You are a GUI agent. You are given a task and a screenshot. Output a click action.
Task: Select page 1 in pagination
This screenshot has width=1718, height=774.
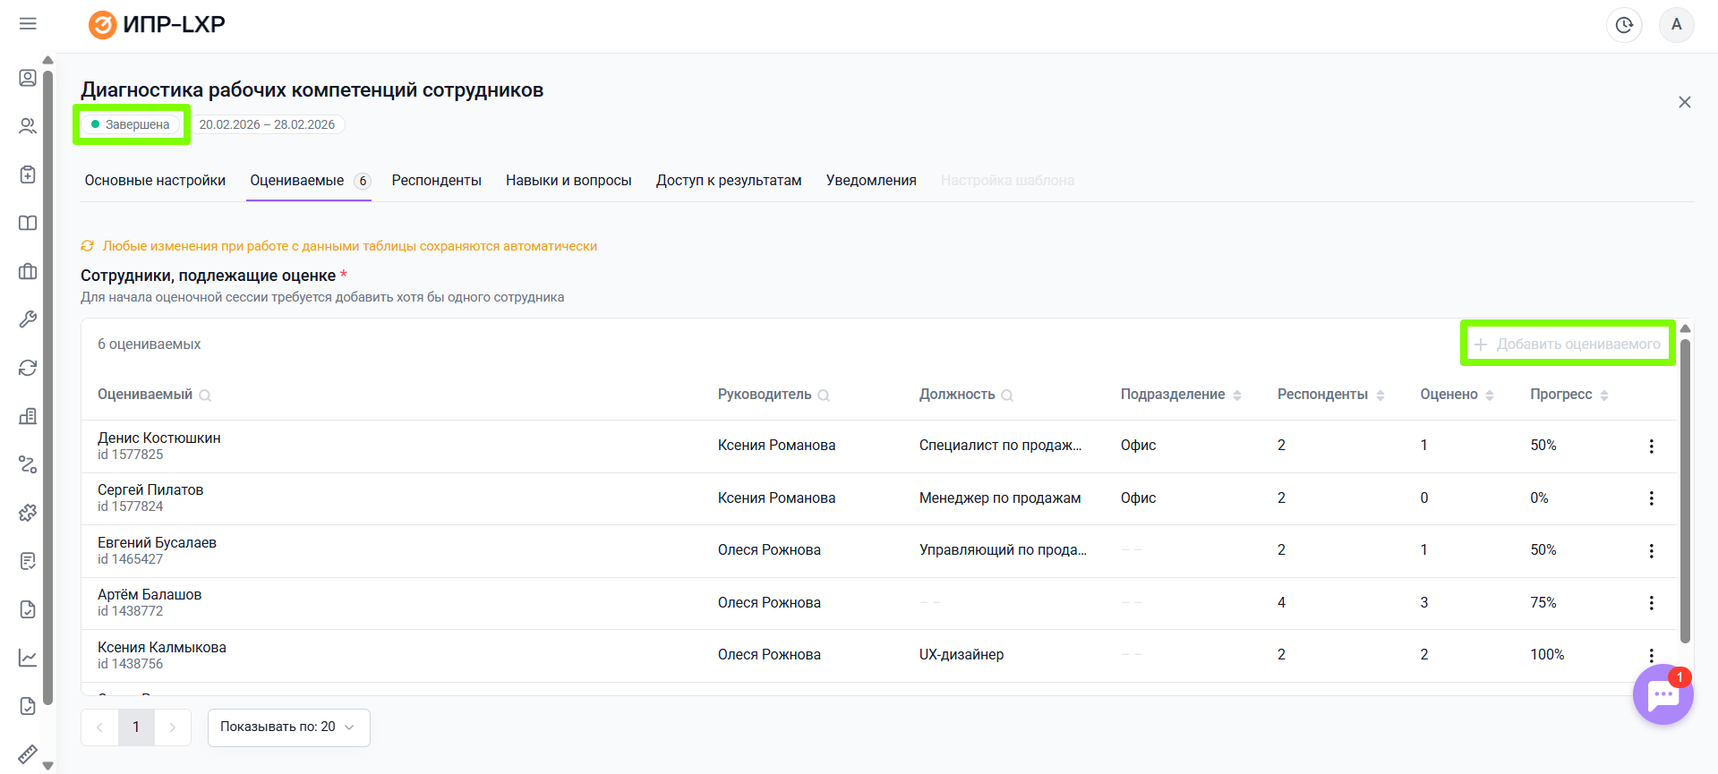pos(136,727)
